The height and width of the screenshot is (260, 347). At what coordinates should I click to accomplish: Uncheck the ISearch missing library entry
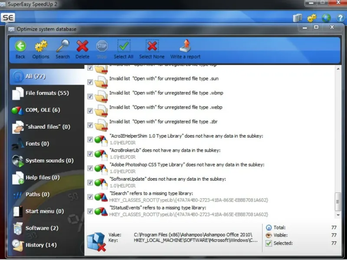[90, 197]
